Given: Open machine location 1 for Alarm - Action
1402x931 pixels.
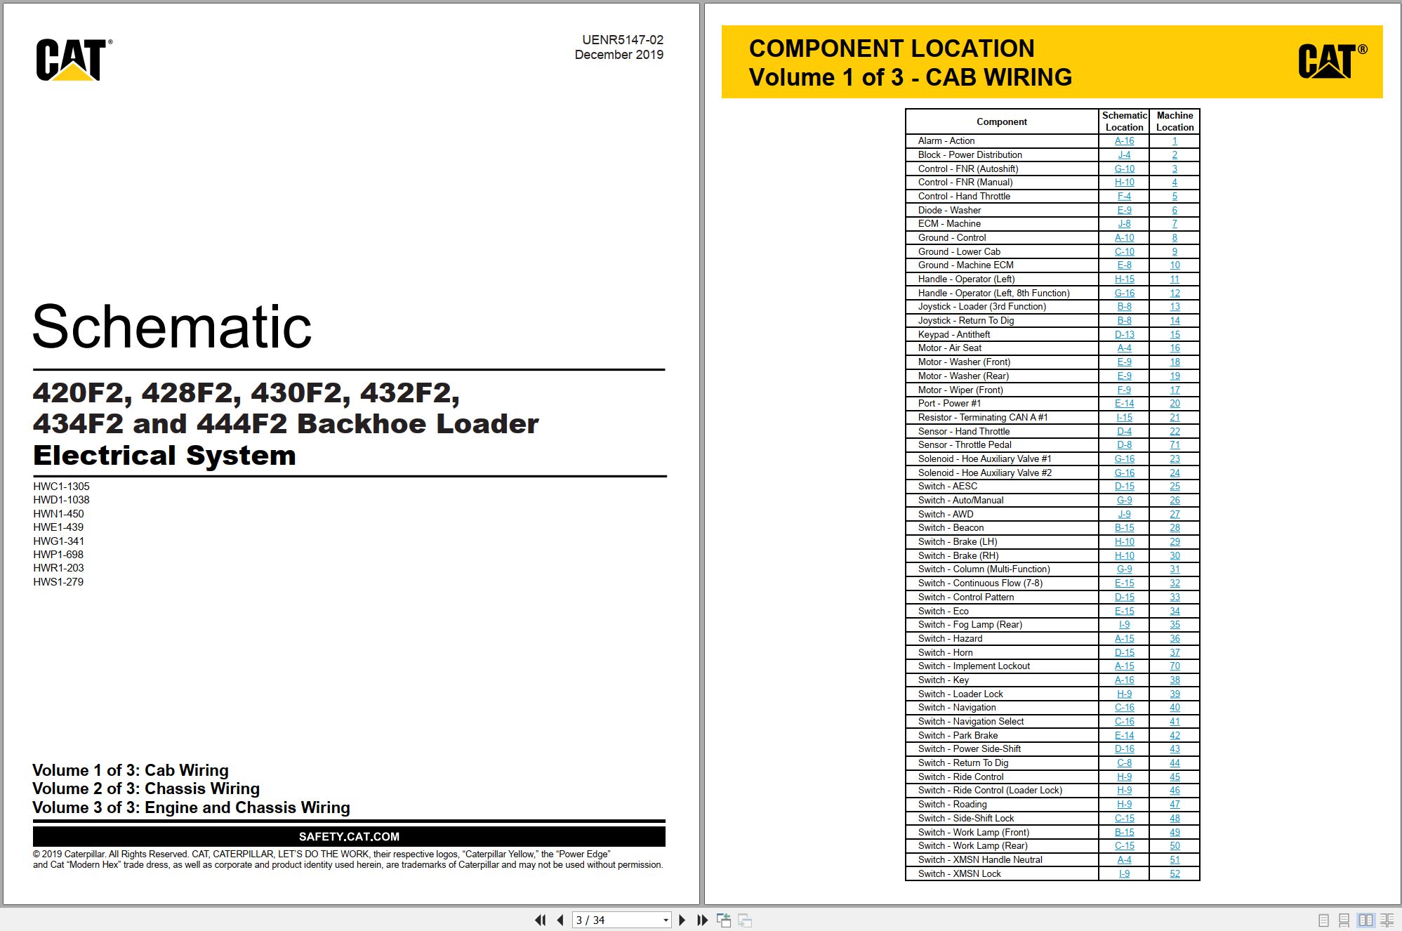Looking at the screenshot, I should pyautogui.click(x=1175, y=141).
